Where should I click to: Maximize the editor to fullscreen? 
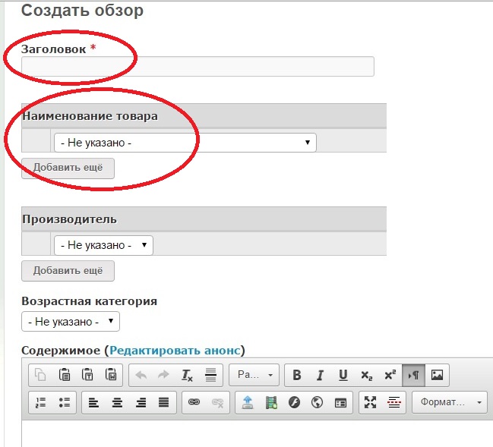coord(371,402)
